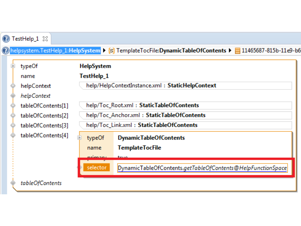This screenshot has width=301, height=226.
Task: Close the TestHelp_1 editor tab
Action: [x=45, y=39]
